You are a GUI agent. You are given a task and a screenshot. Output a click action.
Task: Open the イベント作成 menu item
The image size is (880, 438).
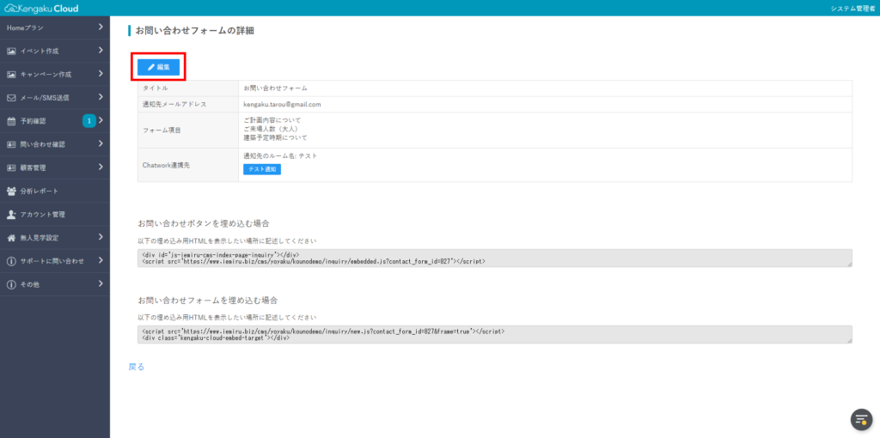(x=55, y=51)
